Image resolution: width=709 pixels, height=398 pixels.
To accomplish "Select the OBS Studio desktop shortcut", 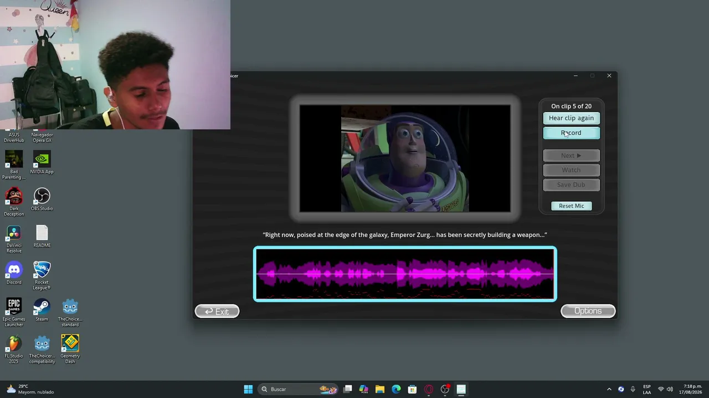I will click(42, 200).
